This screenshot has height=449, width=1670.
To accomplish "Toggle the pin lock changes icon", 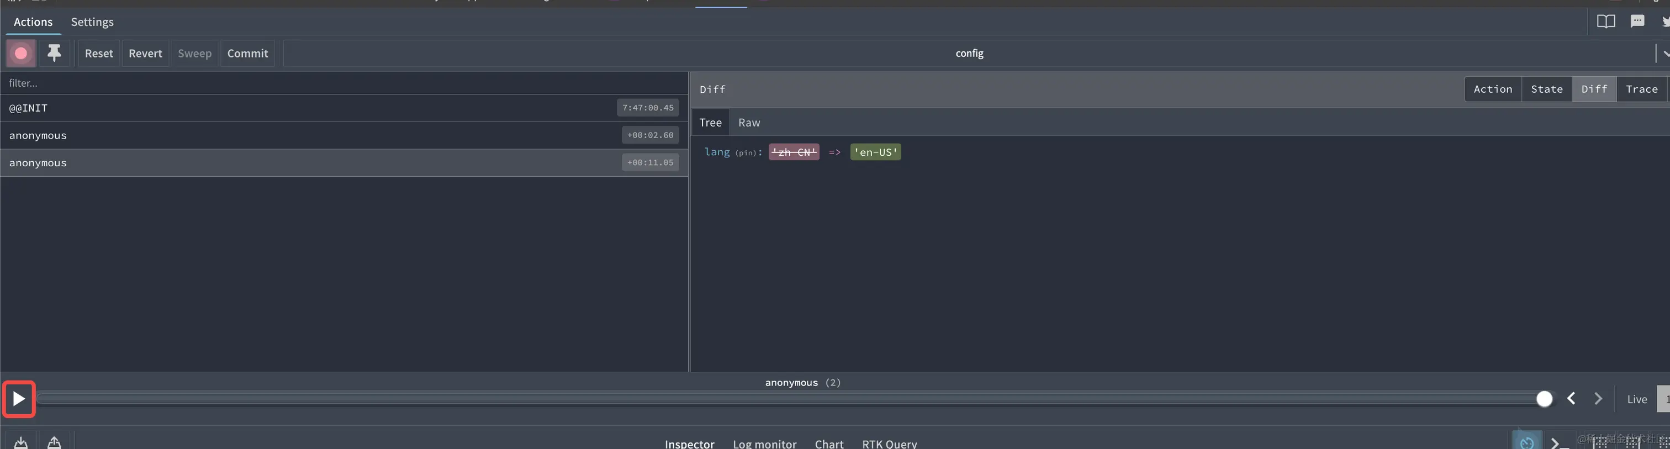I will point(54,53).
